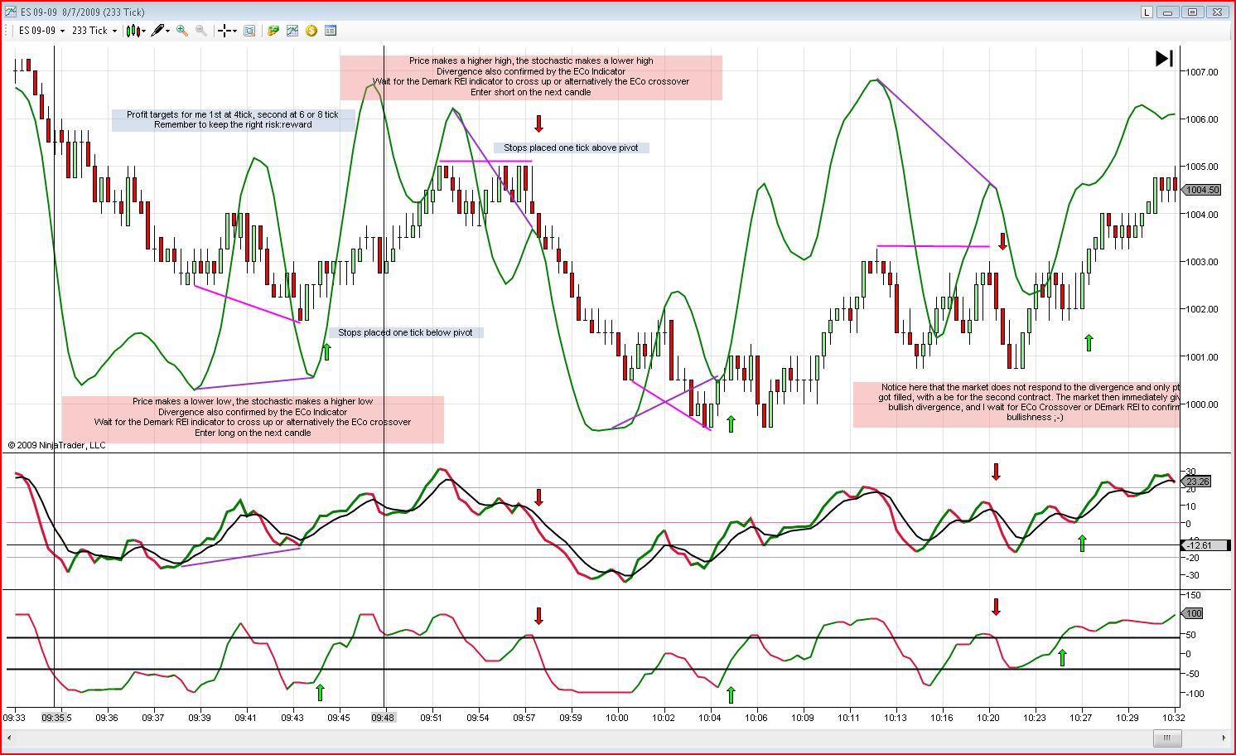Select the 'Profit targets for me' note
Image resolution: width=1236 pixels, height=755 pixels.
coord(233,120)
